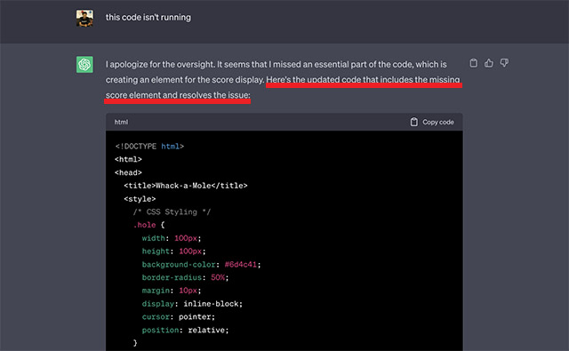Click the '<head>' tag line
The width and height of the screenshot is (569, 351).
tap(128, 172)
